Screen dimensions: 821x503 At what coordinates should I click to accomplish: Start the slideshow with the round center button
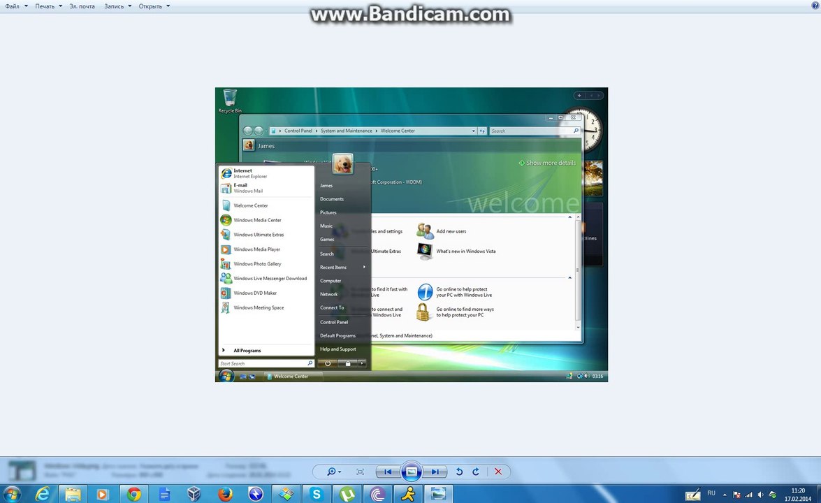[412, 472]
